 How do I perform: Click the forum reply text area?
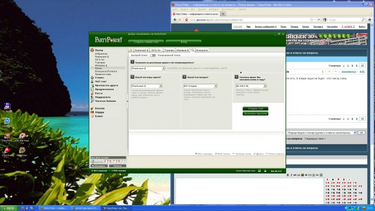point(250,191)
